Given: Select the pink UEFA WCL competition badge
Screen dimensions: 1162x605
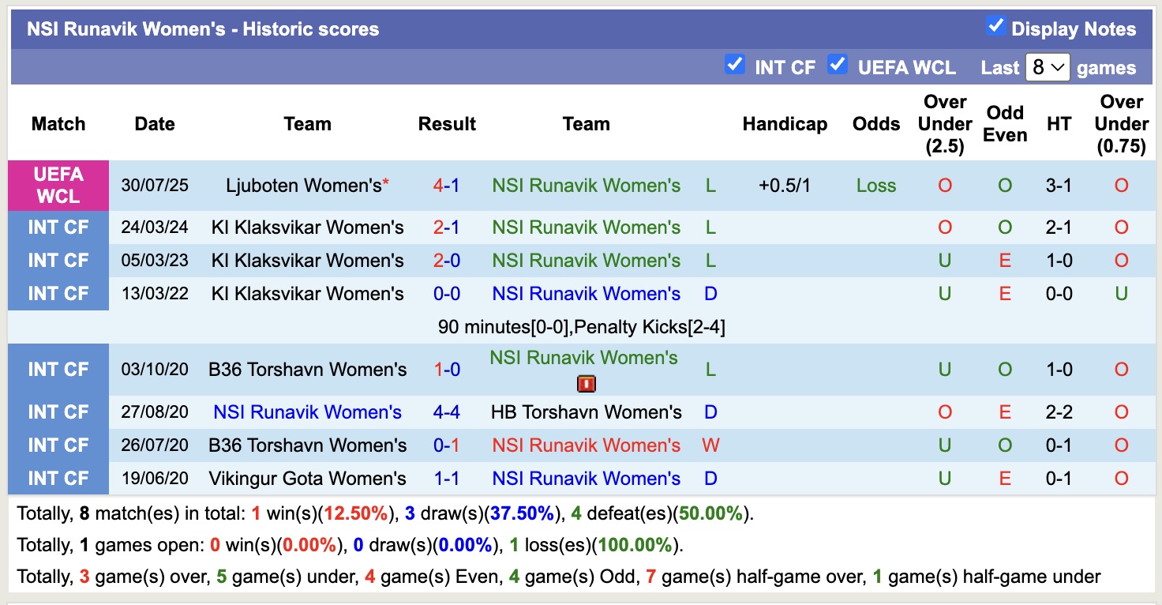Looking at the screenshot, I should (x=58, y=186).
